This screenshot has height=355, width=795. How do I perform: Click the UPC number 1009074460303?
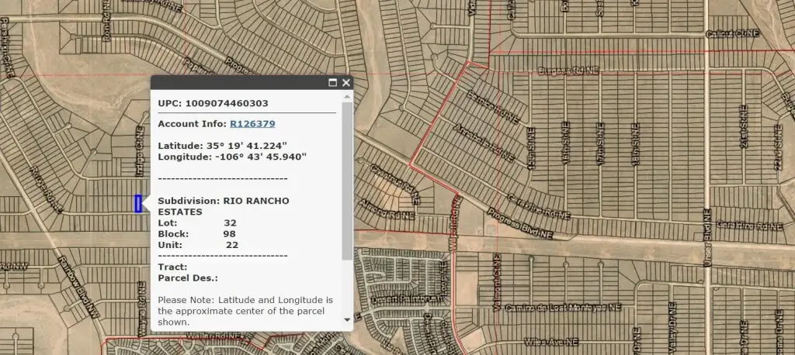[x=227, y=103]
